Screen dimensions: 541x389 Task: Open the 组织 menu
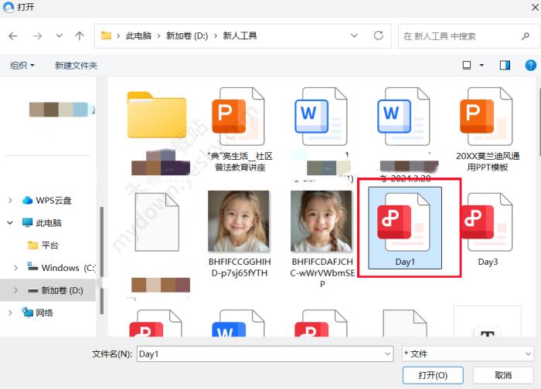pos(22,66)
